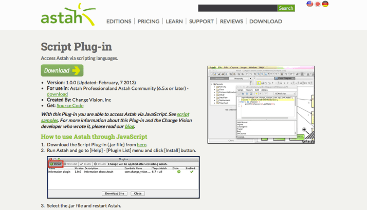367x210 pixels.
Task: Open the LEARN menu
Action: (174, 22)
